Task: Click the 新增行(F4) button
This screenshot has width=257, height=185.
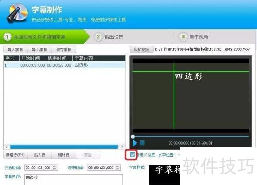Action: pyautogui.click(x=15, y=155)
